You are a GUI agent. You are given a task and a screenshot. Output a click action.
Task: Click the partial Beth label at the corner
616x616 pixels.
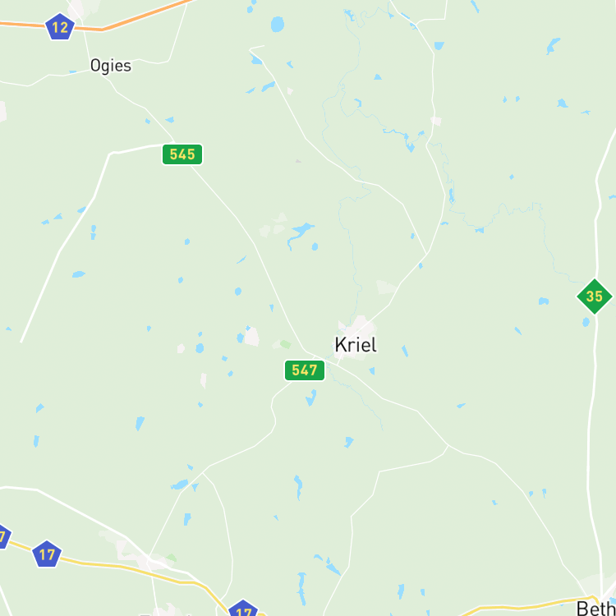click(596, 607)
